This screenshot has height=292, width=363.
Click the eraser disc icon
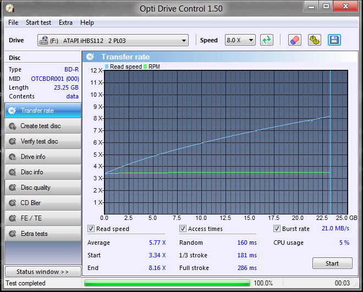point(295,40)
